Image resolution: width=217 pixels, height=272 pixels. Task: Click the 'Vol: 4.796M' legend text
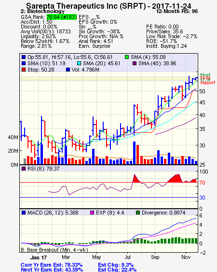pyautogui.click(x=85, y=70)
